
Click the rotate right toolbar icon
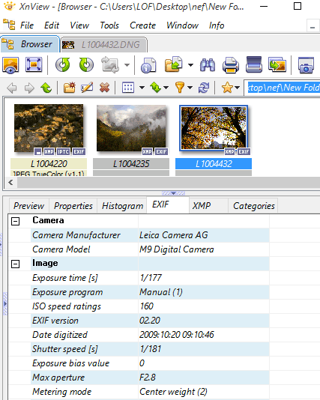click(x=86, y=65)
